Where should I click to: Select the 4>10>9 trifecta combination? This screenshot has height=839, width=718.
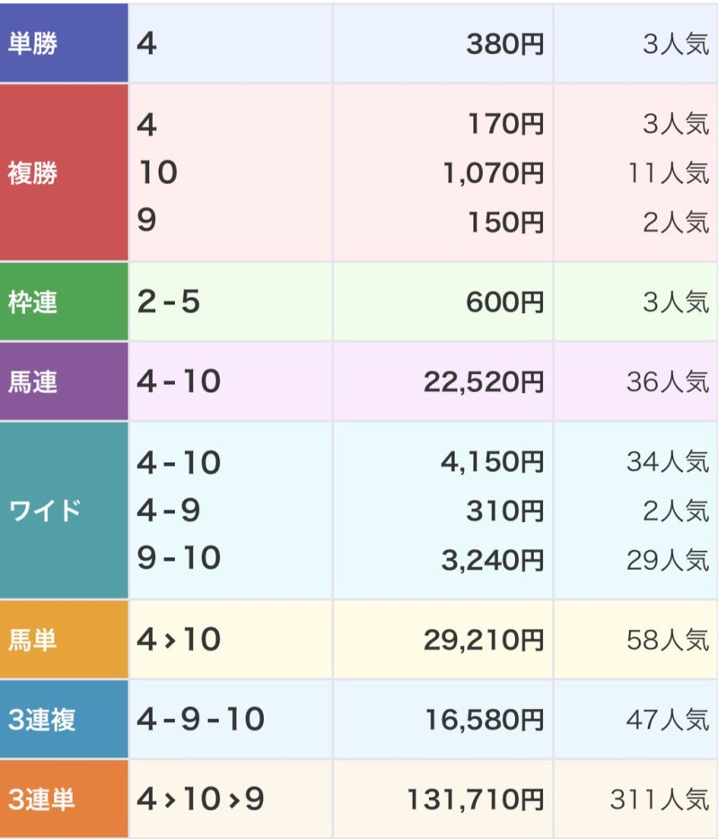(x=200, y=799)
